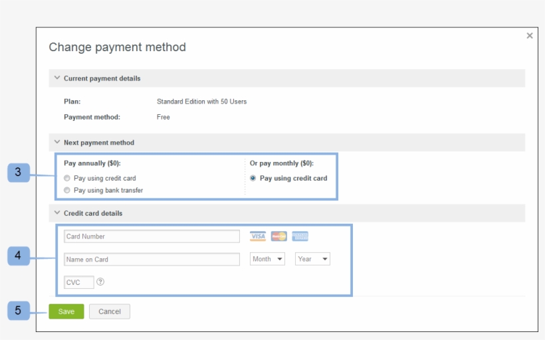Select annual Pay using credit card option
The image size is (545, 340).
(67, 178)
